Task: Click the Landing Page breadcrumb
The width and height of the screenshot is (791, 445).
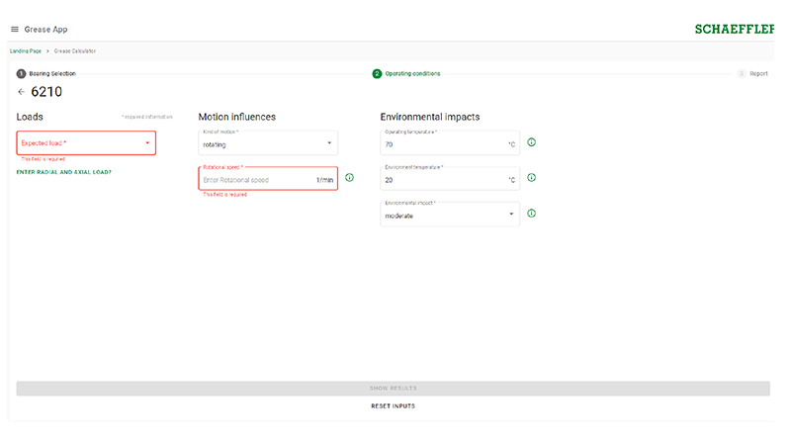Action: point(26,50)
